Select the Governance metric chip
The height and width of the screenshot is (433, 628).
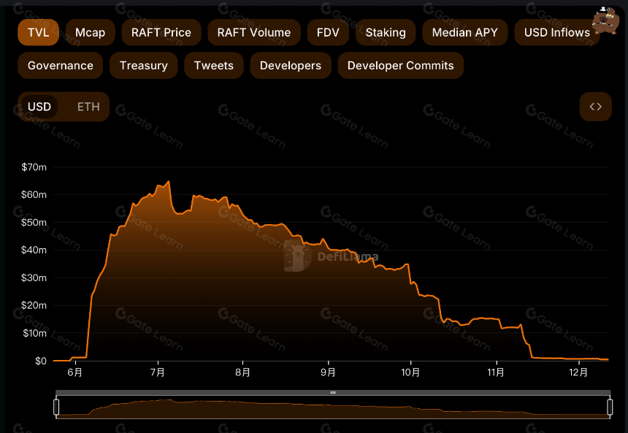click(x=61, y=65)
